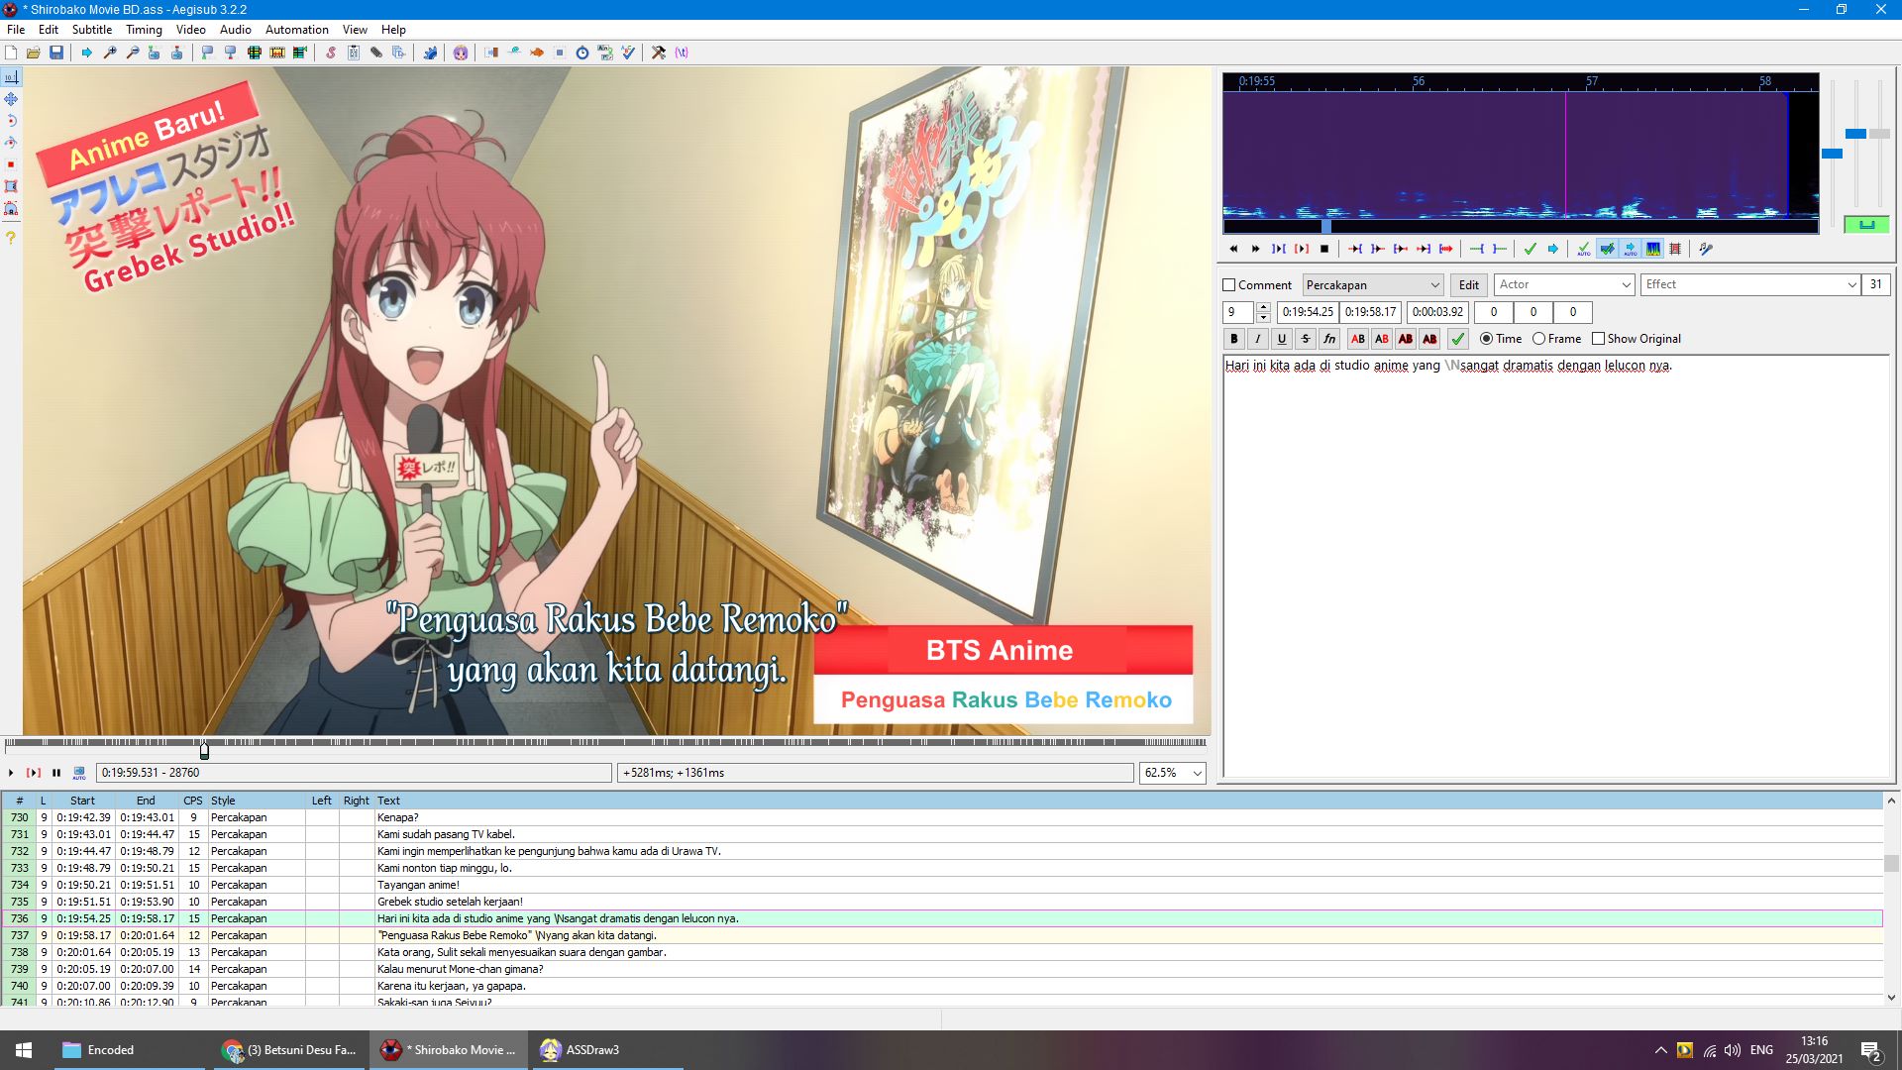Open the Fonts Collector

(399, 53)
